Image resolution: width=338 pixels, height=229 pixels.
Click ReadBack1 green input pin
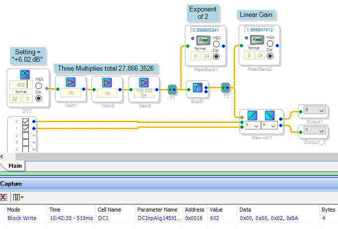tap(188, 46)
